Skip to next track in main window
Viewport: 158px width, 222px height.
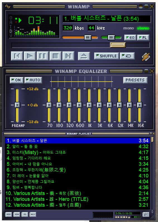pyautogui.click(x=68, y=56)
